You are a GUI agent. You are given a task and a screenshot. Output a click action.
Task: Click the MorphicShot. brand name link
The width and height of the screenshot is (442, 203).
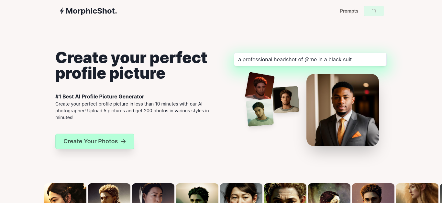(91, 11)
